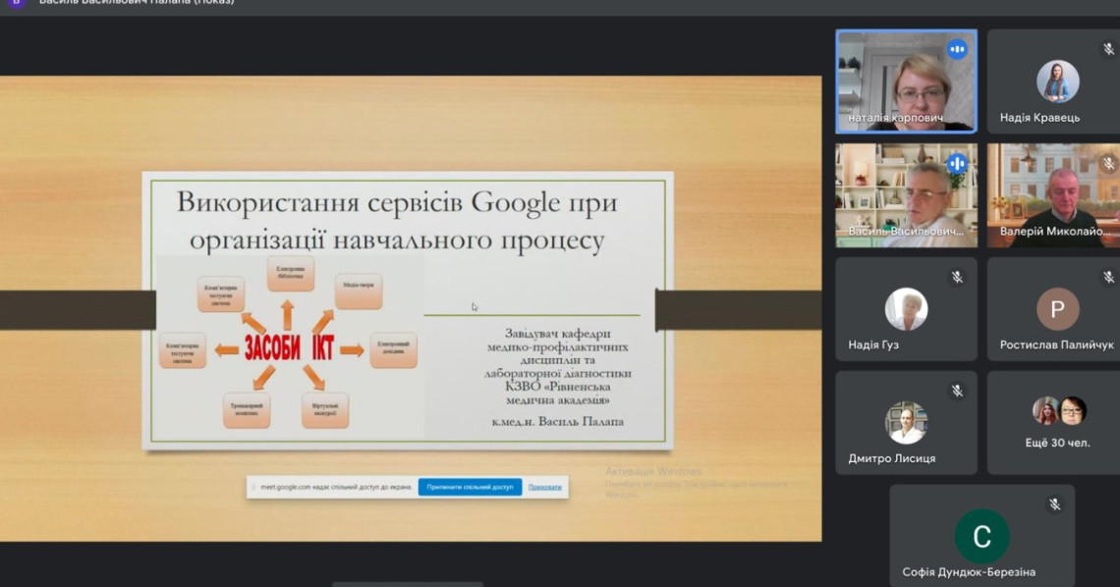Viewport: 1120px width, 587px height.
Task: Select the green C avatar of Софія
Action: [982, 536]
